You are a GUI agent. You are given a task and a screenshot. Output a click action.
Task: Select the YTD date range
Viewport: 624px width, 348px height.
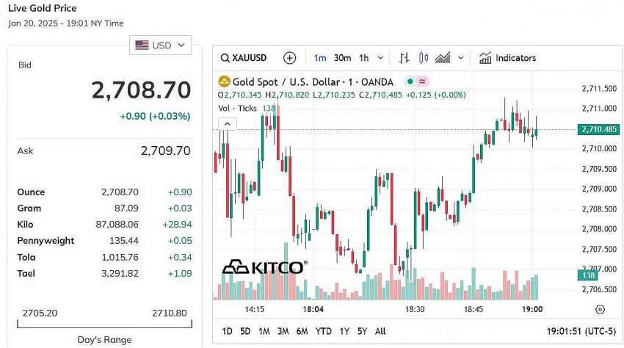pyautogui.click(x=324, y=331)
